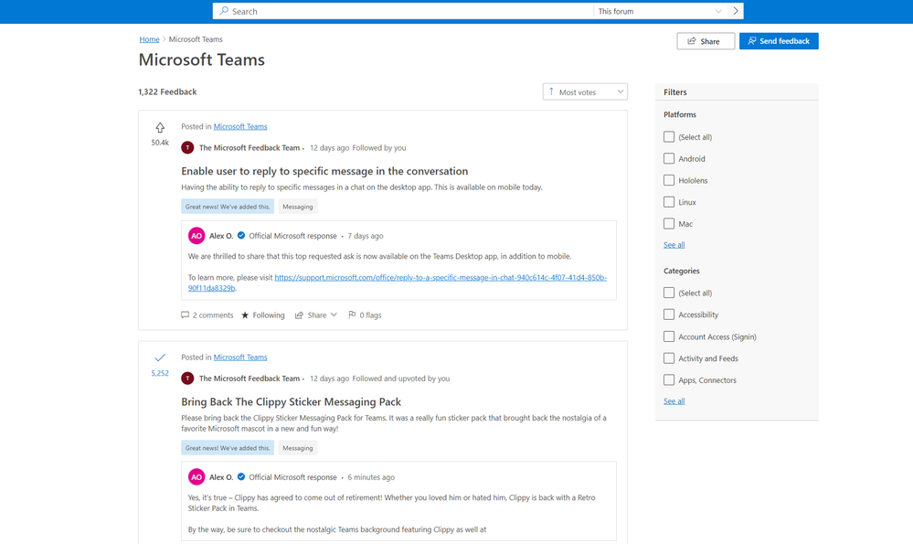Click the 5,252 vote count
The image size is (913, 544).
160,373
